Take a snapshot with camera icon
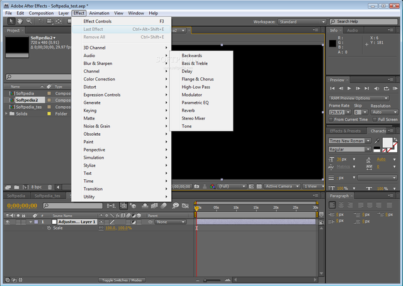Image resolution: width=403 pixels, height=286 pixels. pos(196,187)
